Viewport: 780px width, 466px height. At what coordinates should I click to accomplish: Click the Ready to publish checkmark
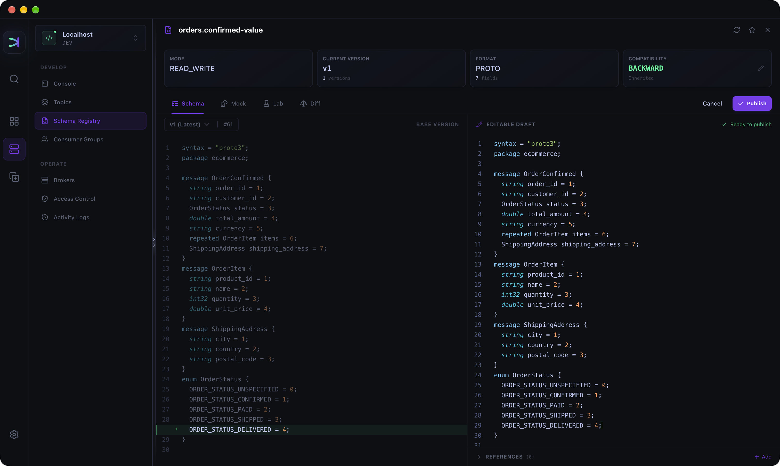(x=724, y=124)
